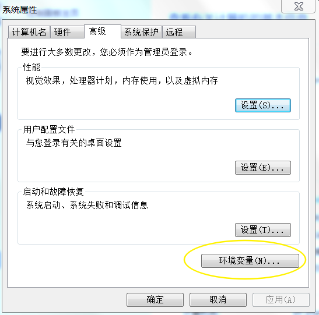Switch to the 远程 tab

click(179, 32)
